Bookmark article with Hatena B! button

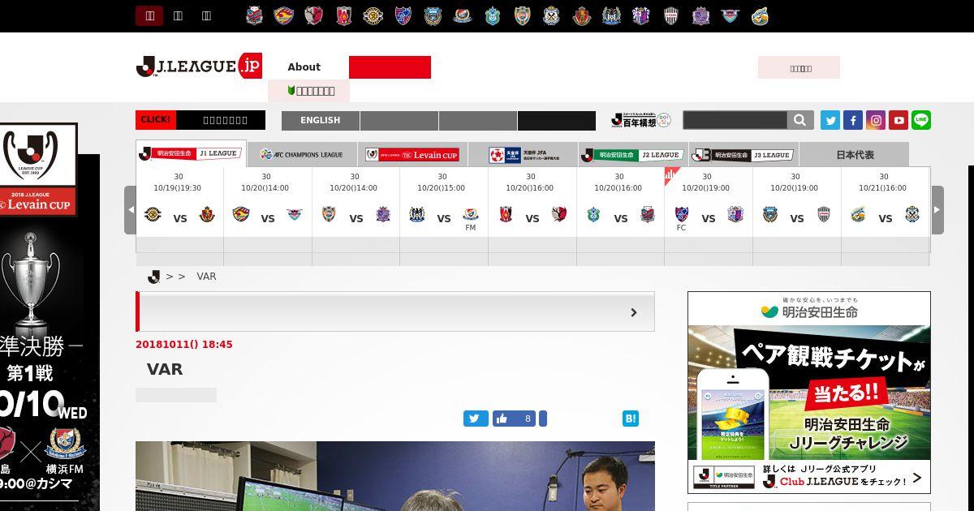631,419
